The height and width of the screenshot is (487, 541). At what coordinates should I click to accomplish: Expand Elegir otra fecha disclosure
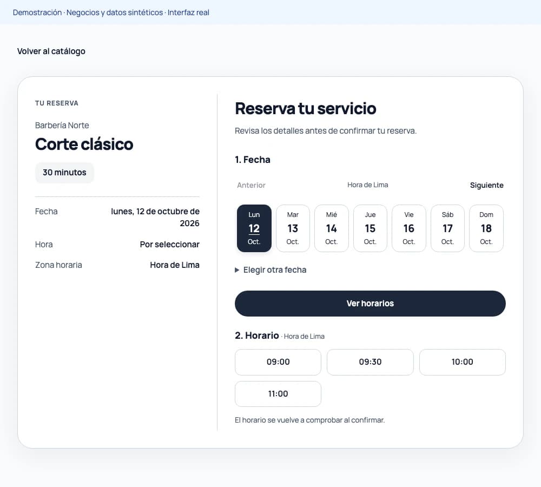coord(270,270)
